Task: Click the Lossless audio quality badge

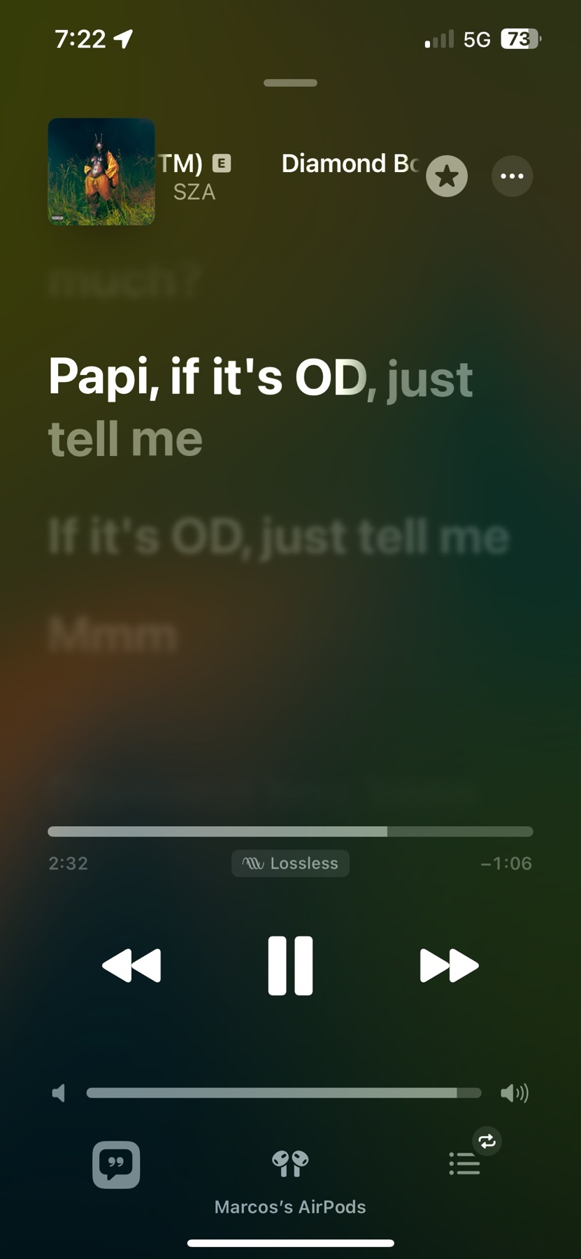Action: 290,863
